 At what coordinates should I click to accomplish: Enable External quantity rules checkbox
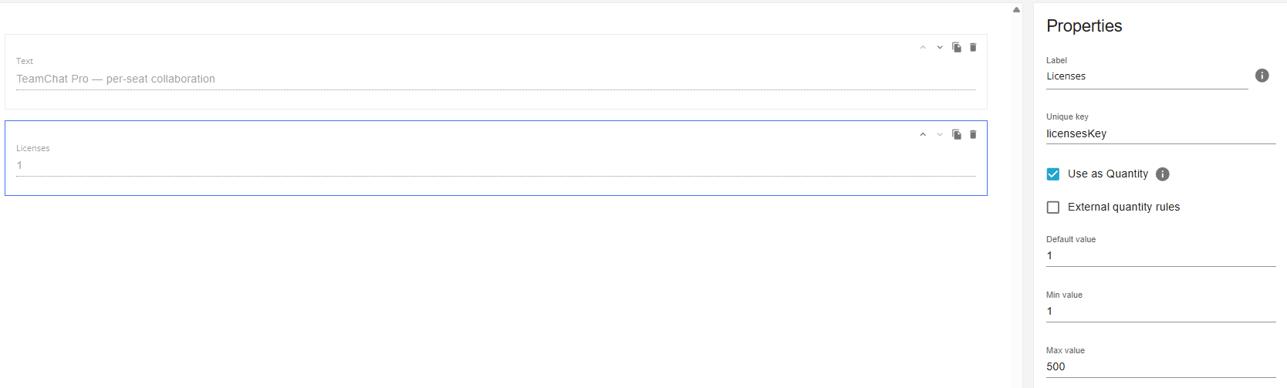(1053, 207)
